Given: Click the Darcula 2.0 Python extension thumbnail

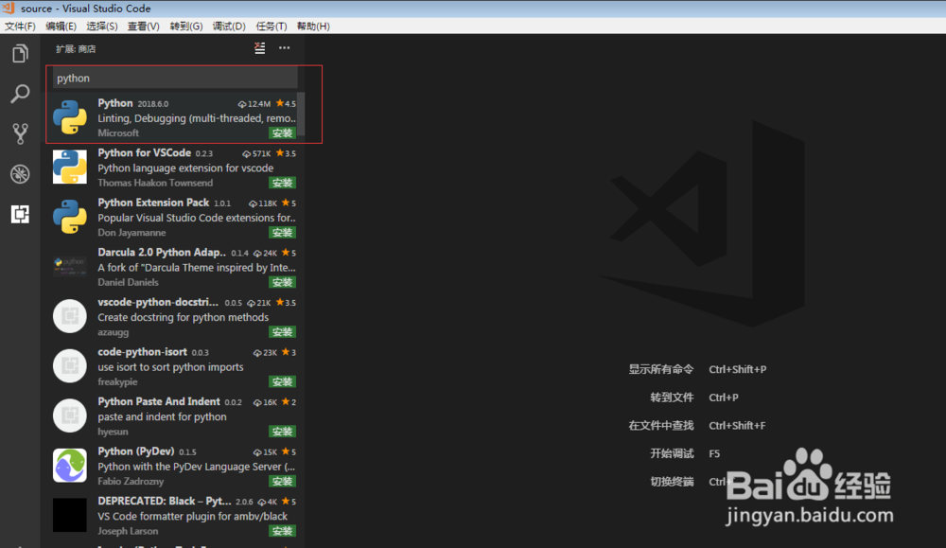Looking at the screenshot, I should pyautogui.click(x=69, y=266).
